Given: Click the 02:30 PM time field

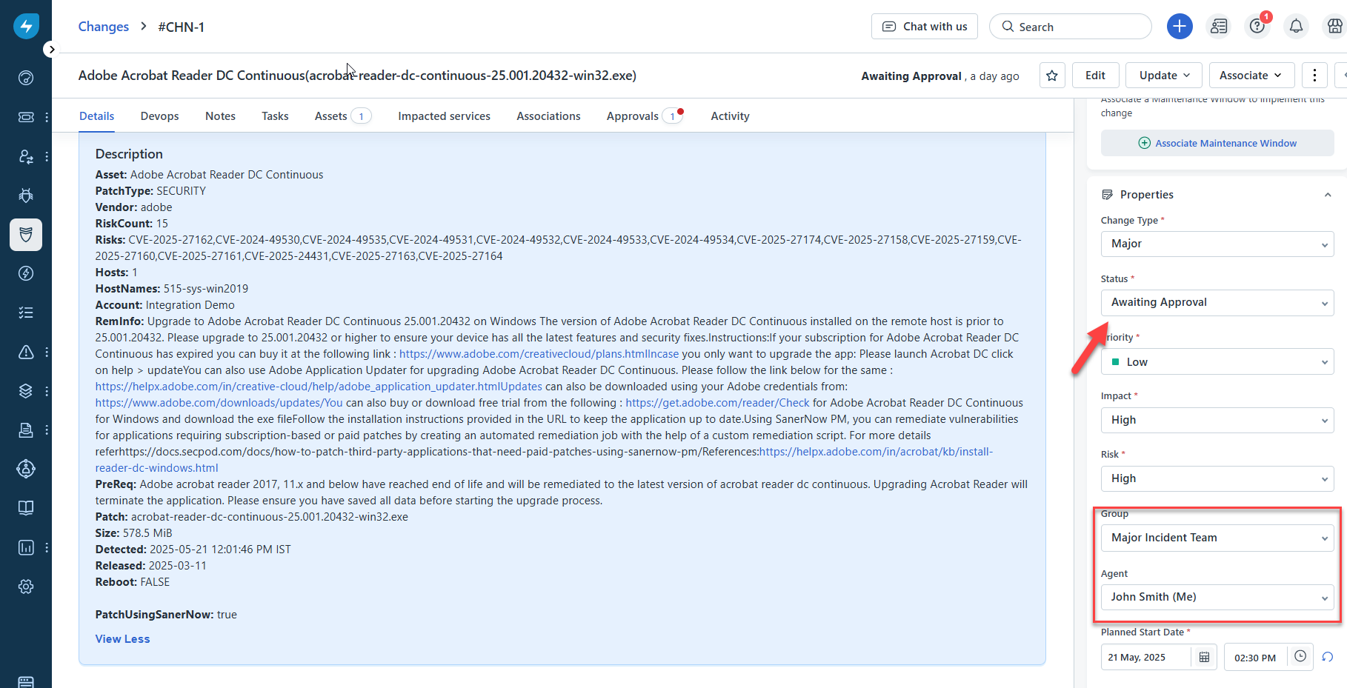Looking at the screenshot, I should click(1255, 657).
